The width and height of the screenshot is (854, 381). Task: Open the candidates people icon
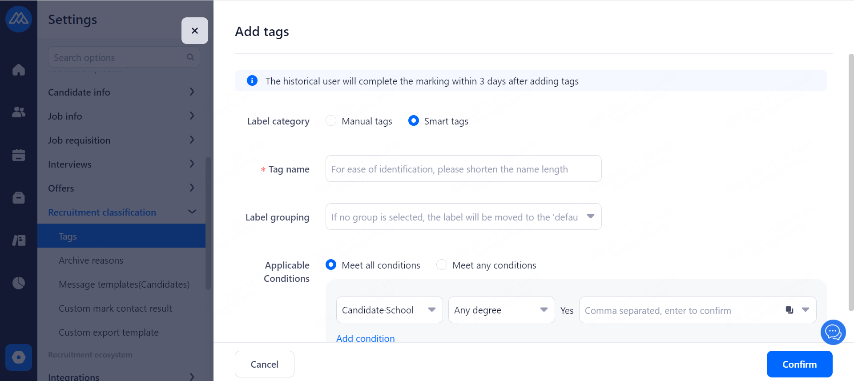(x=19, y=112)
